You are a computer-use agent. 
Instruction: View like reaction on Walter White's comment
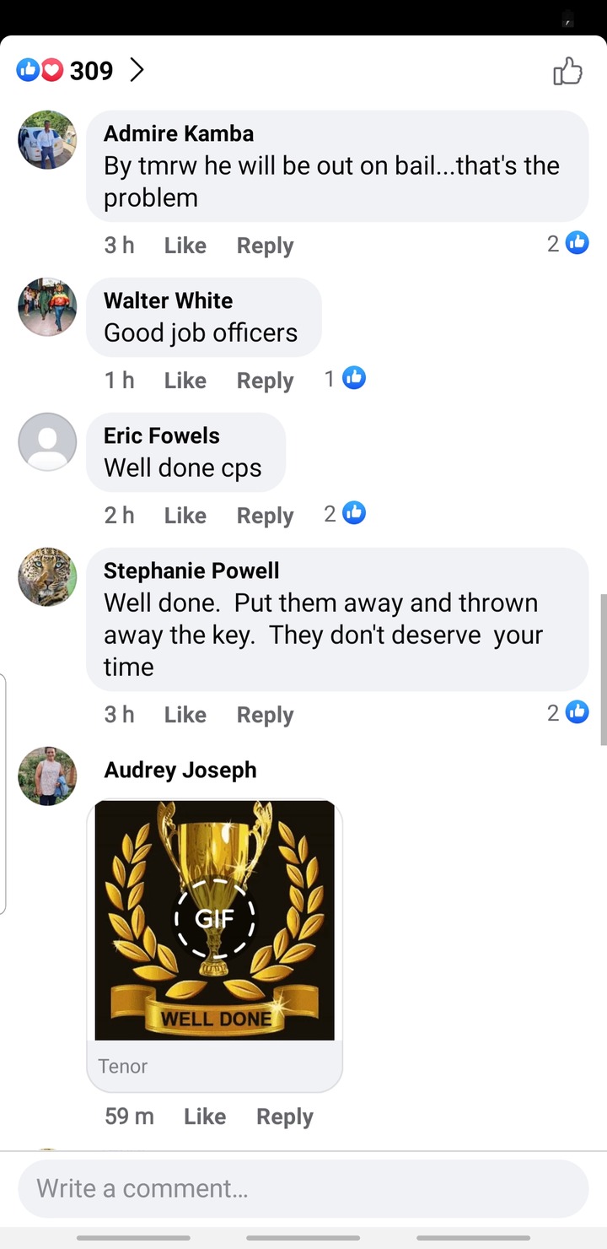tap(345, 378)
